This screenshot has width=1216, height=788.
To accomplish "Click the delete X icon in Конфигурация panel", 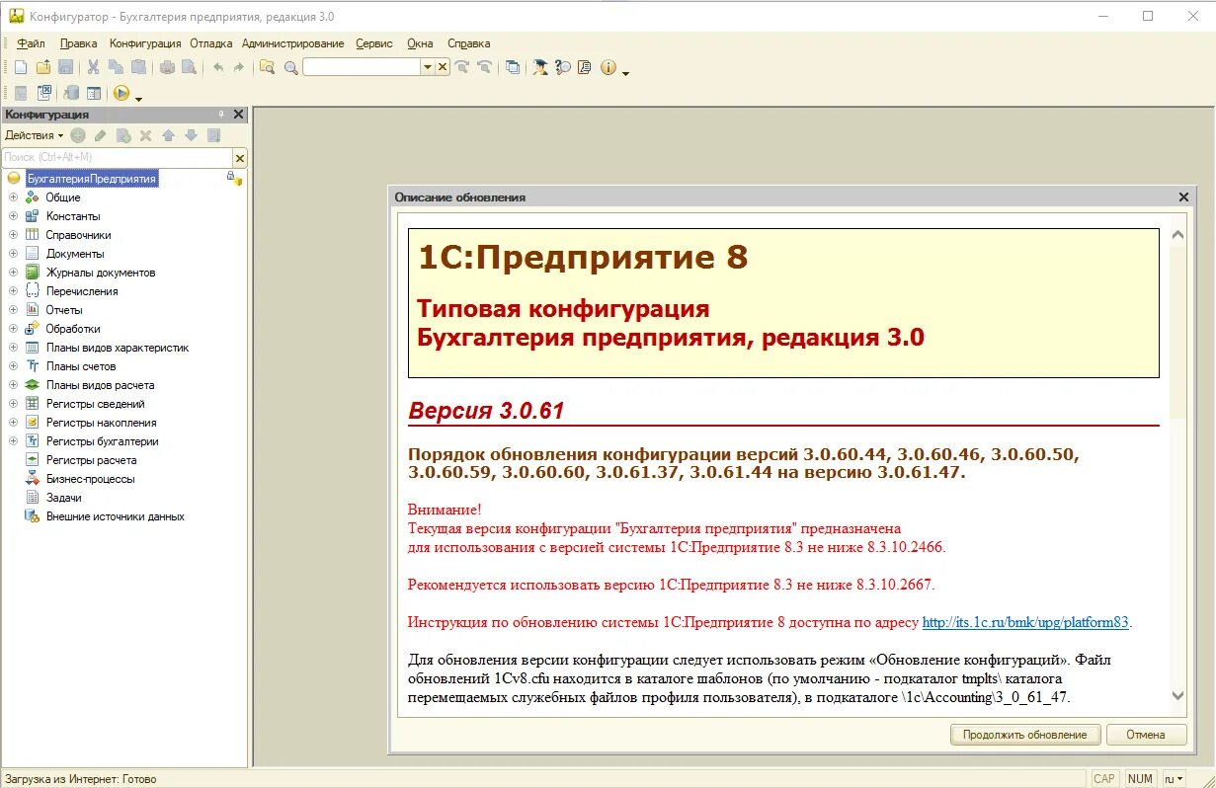I will click(145, 135).
